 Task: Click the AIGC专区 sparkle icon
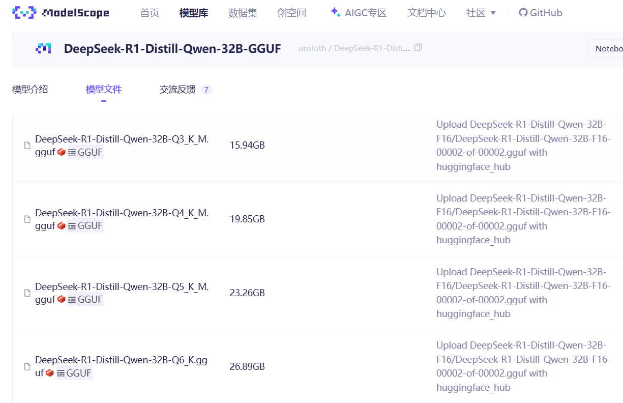tap(335, 12)
